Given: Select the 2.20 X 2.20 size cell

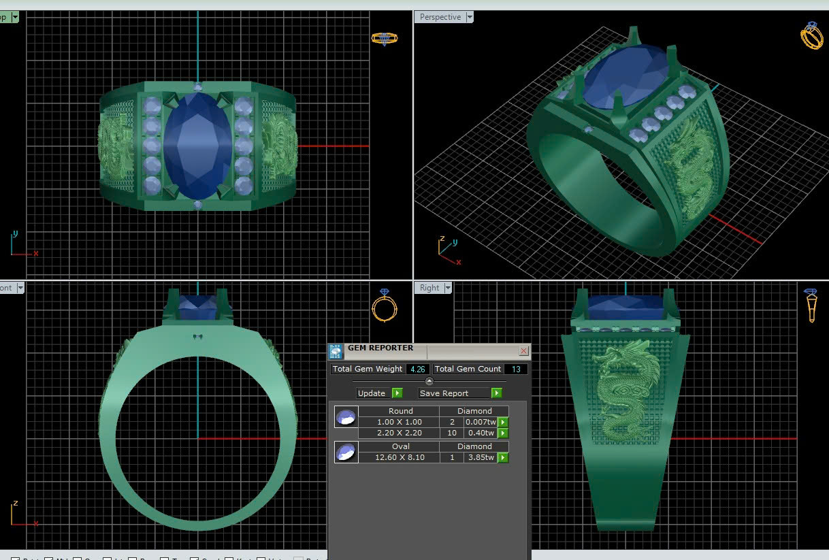Looking at the screenshot, I should [400, 433].
